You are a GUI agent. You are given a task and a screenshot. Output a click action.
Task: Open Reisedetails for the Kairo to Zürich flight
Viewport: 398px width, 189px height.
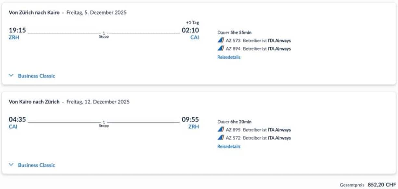[x=229, y=147]
